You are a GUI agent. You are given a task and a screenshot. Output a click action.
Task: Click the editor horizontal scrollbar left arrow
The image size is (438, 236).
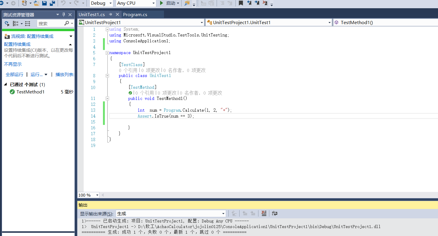(102, 195)
